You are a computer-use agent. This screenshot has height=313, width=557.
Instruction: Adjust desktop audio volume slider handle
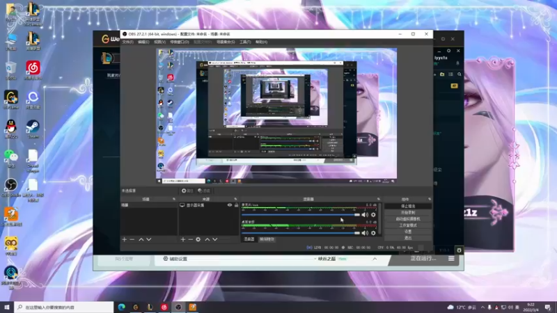click(357, 233)
